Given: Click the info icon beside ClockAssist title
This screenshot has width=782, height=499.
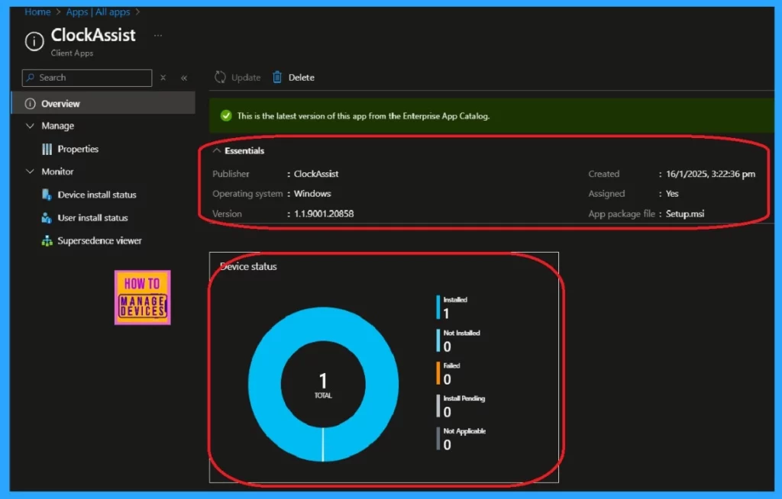Looking at the screenshot, I should tap(34, 41).
